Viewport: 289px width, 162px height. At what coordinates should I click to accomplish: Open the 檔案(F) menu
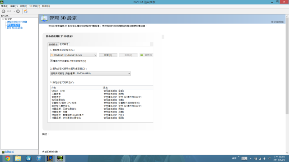(5, 6)
